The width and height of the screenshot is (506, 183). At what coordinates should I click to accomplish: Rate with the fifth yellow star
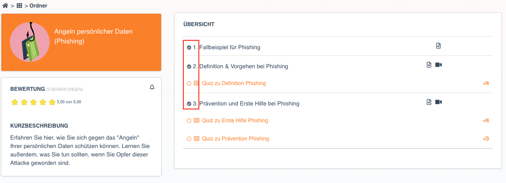[52, 102]
